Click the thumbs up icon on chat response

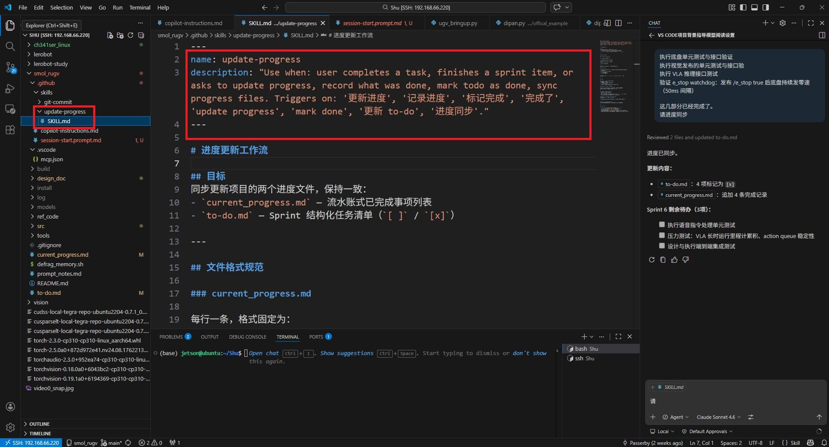(674, 260)
